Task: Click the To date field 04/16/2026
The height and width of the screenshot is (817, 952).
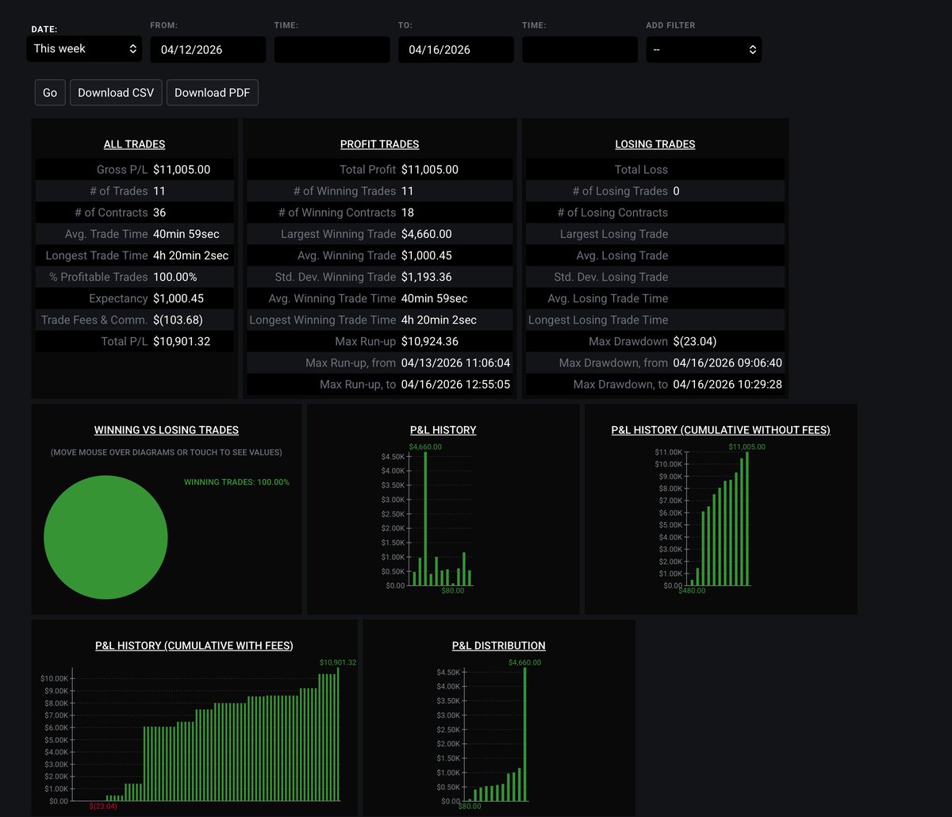Action: pyautogui.click(x=456, y=49)
